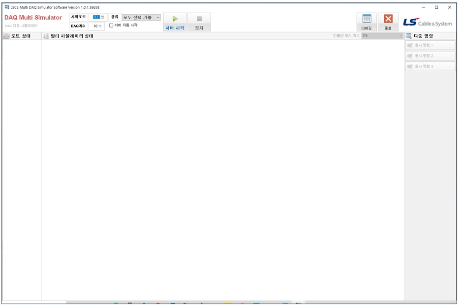This screenshot has height=307, width=460.
Task: Maximize the simulator window
Action: (x=436, y=7)
